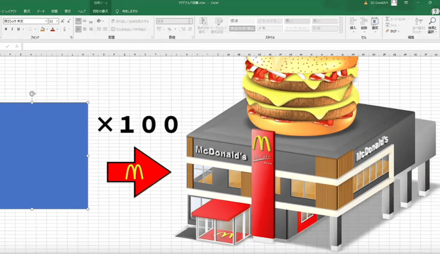The width and height of the screenshot is (440, 254).
Task: Increase the font size with the larger A
Action: coord(62,21)
